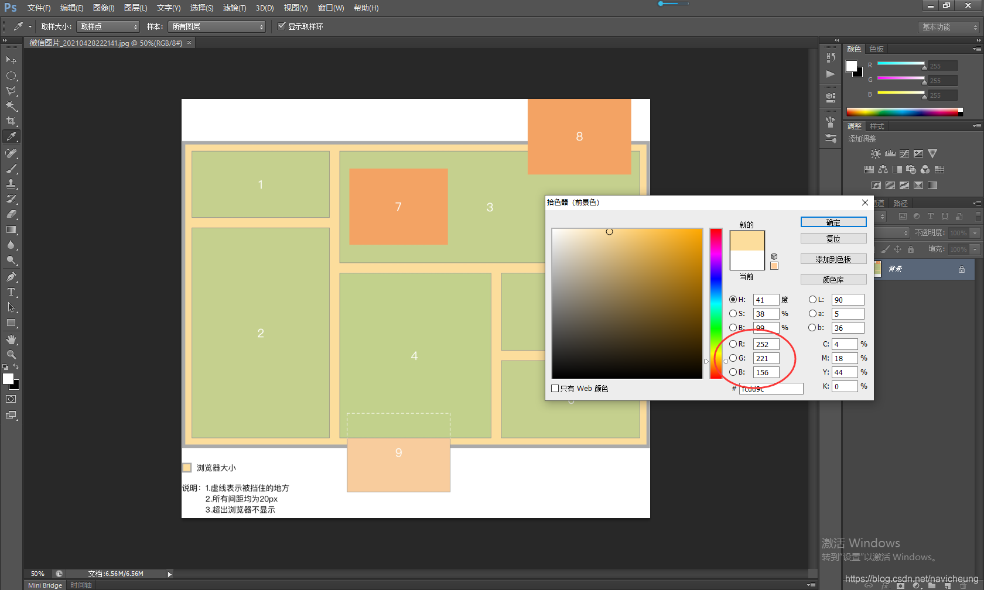Select H radio button in color picker

coord(733,299)
